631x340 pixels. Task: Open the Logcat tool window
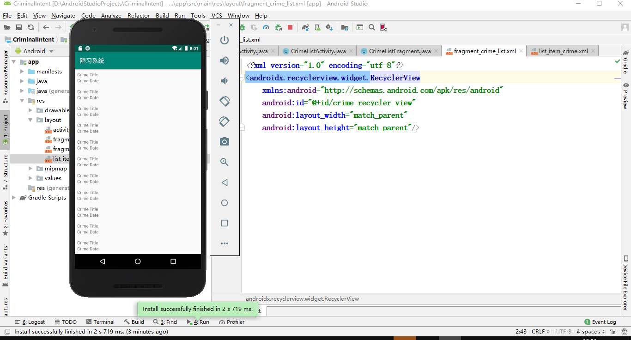[x=30, y=322]
